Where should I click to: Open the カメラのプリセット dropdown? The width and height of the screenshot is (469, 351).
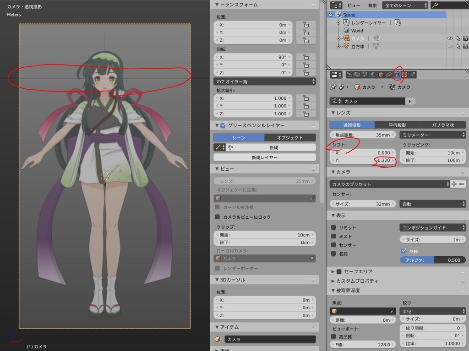click(x=390, y=184)
